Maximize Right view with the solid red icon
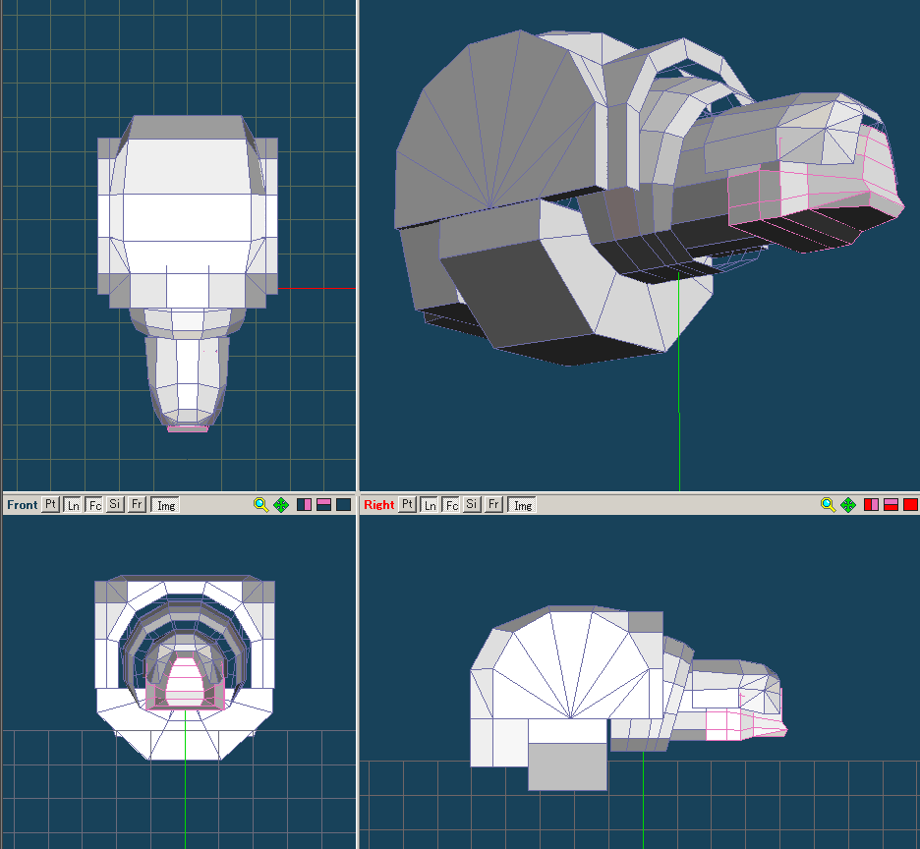 (x=910, y=505)
